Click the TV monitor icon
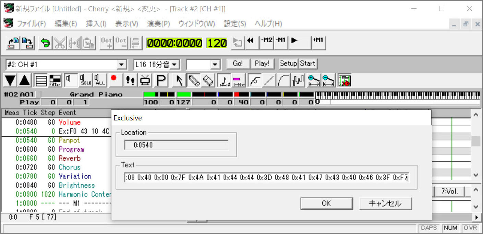This screenshot has width=483, height=234. [145, 80]
